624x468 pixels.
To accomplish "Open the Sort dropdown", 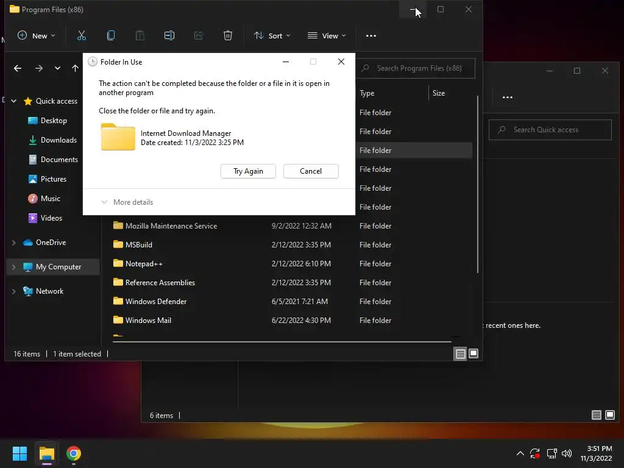I will [272, 35].
